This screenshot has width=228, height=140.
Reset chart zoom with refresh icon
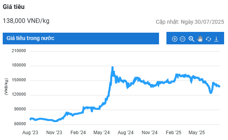[x=209, y=39]
